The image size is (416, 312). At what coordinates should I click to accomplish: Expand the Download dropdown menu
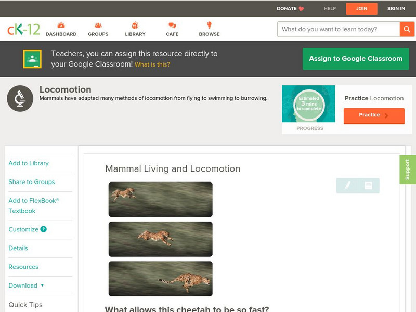coord(25,285)
